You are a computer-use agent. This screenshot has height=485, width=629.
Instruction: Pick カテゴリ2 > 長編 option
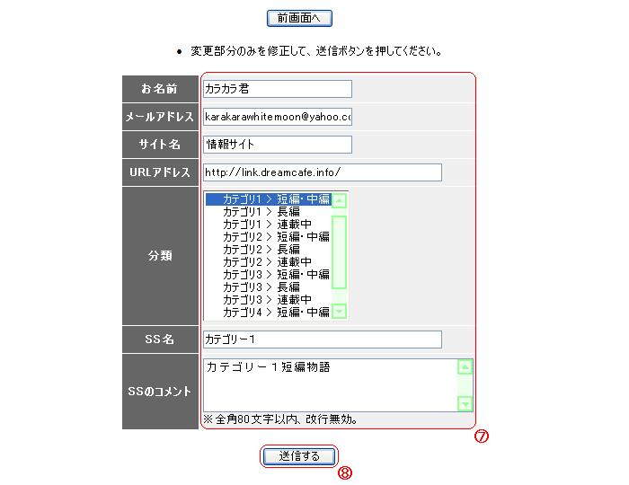click(x=269, y=250)
